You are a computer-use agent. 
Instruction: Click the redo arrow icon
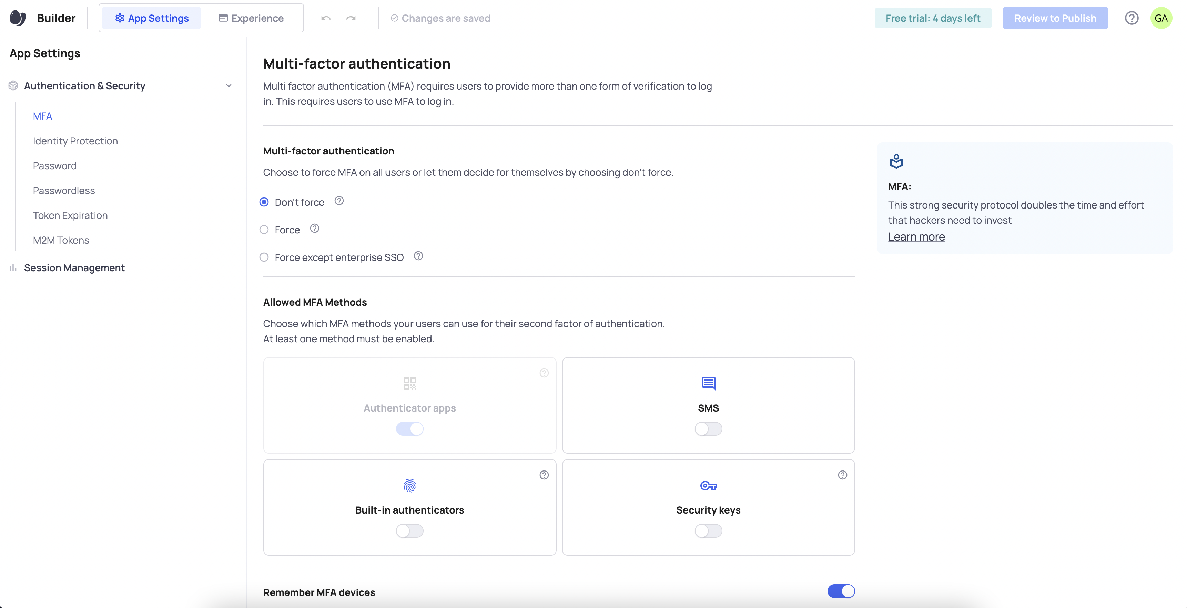[351, 18]
